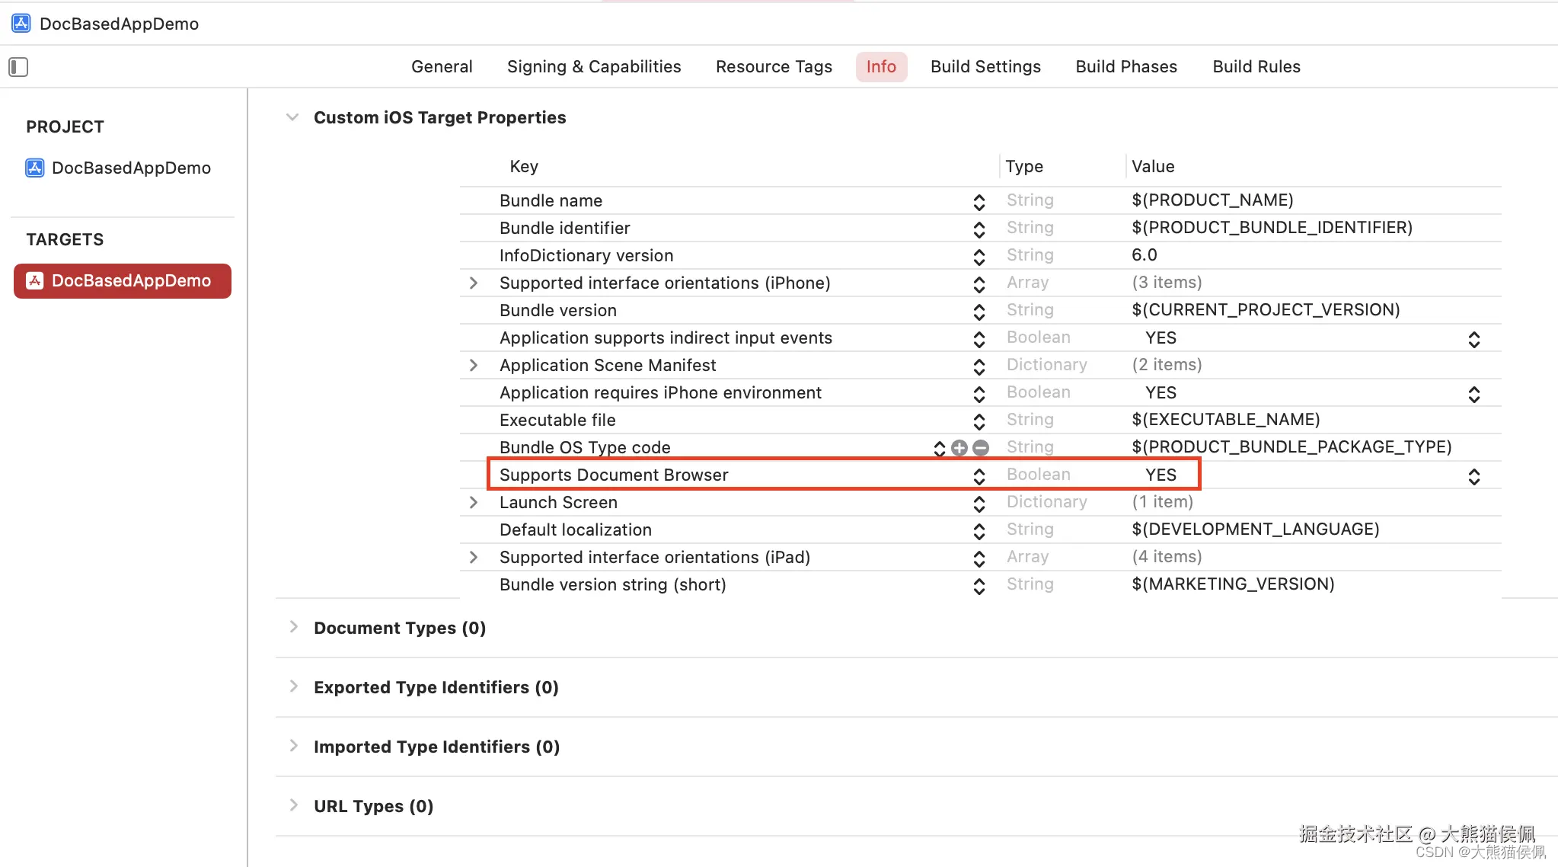The height and width of the screenshot is (867, 1558).
Task: Toggle the navigator sidebar panel icon
Action: [x=18, y=67]
